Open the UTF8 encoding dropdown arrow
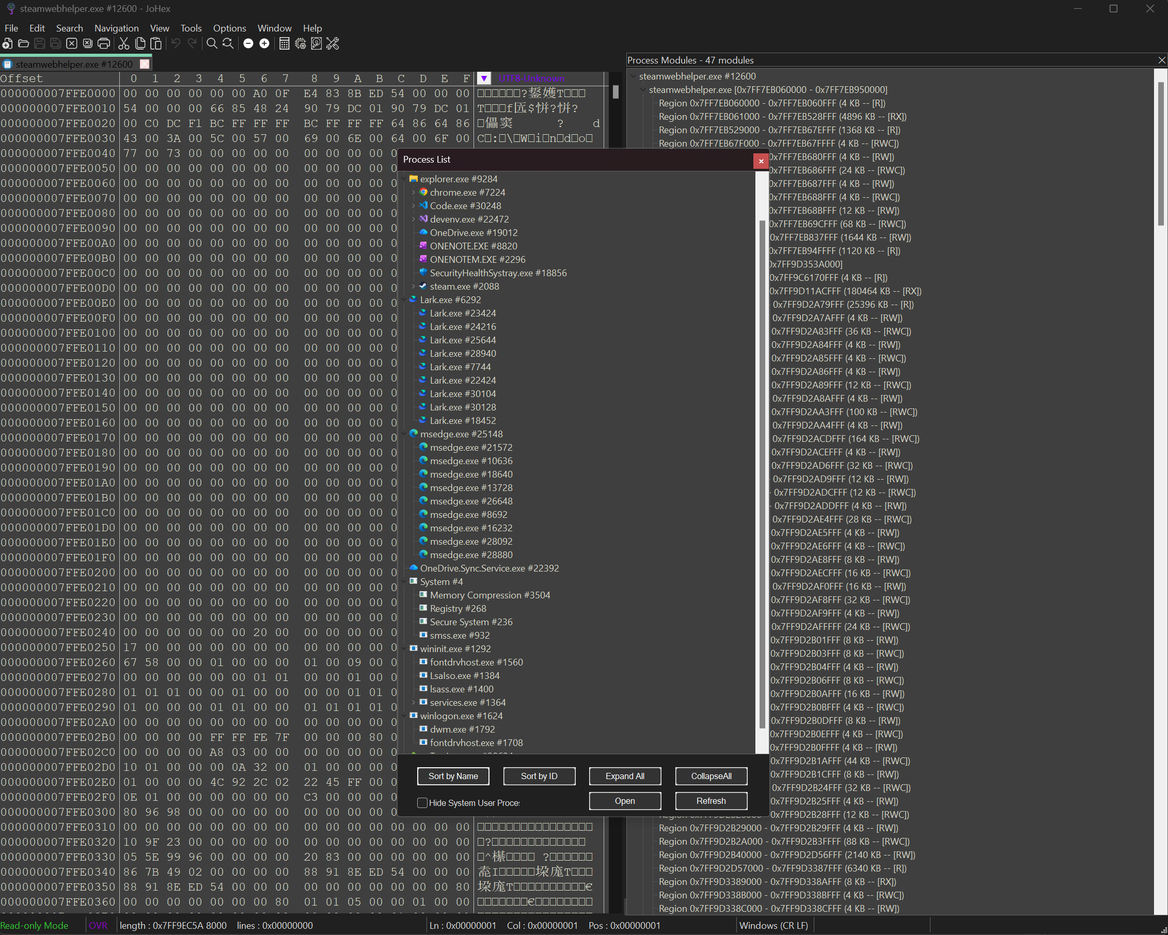The width and height of the screenshot is (1168, 935). (484, 78)
